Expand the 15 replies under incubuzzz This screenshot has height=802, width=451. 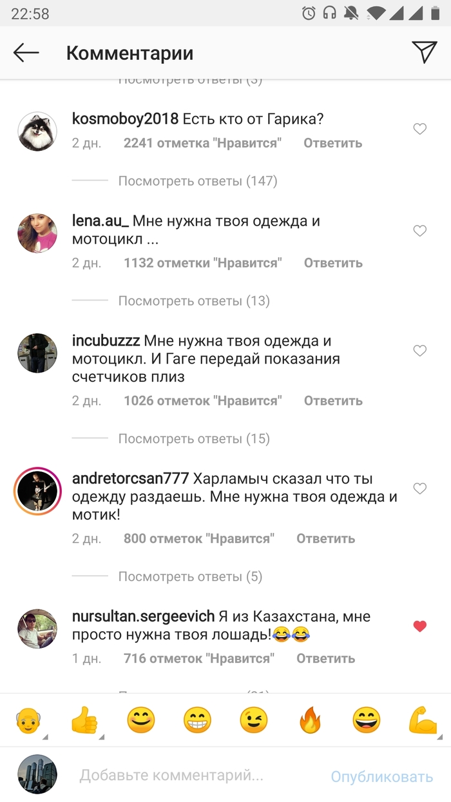pyautogui.click(x=194, y=439)
